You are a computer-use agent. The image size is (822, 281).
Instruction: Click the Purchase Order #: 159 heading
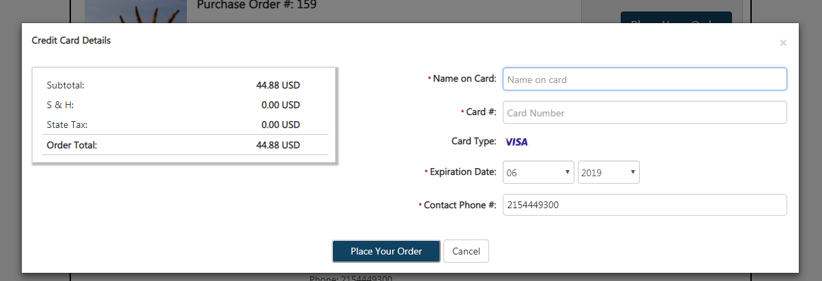[x=256, y=5]
